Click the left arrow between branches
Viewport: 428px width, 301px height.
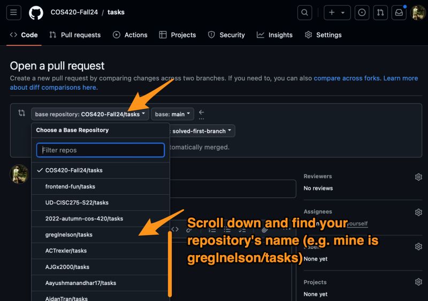(x=202, y=112)
